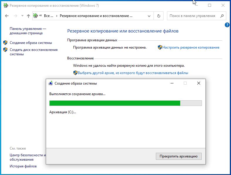This screenshot has height=175, width=231.
Task: Open the Создание образа системы link
Action: click(x=31, y=43)
